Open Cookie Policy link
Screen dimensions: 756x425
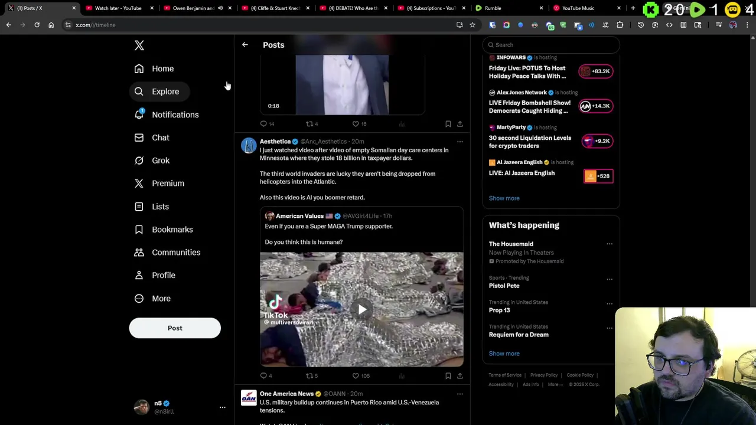pos(580,375)
